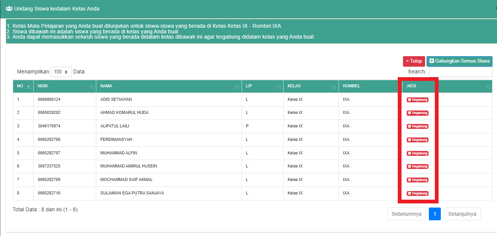Click Tergabung badge for Mochammad Saif Akmal
This screenshot has width=497, height=236.
[x=418, y=180]
